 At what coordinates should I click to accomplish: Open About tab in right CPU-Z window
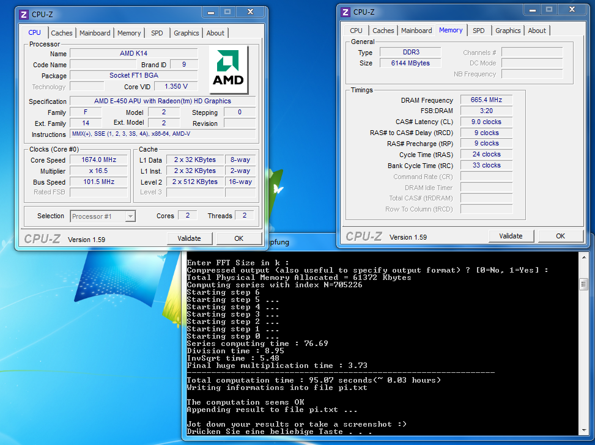(x=537, y=31)
